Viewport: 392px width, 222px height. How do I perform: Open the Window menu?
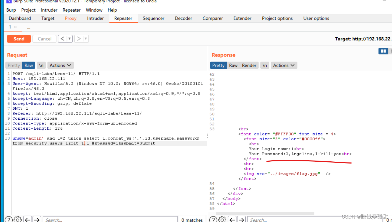point(94,10)
